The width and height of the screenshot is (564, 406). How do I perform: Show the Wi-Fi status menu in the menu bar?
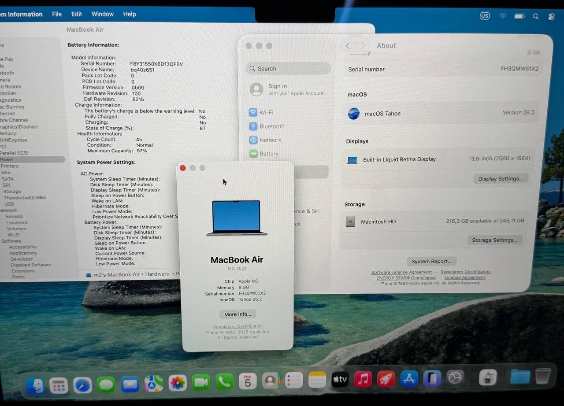coord(502,16)
